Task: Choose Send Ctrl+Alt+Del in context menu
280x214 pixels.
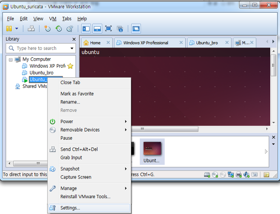Action: 89,149
